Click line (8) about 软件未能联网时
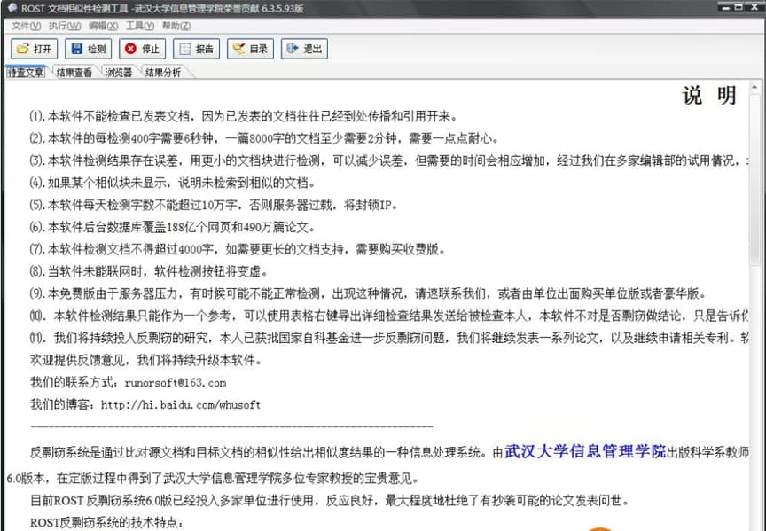 coord(149,271)
